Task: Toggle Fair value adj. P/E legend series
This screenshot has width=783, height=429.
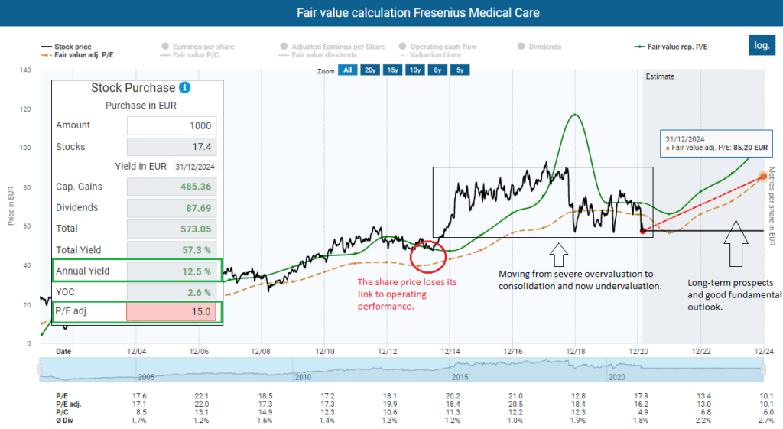Action: [77, 55]
